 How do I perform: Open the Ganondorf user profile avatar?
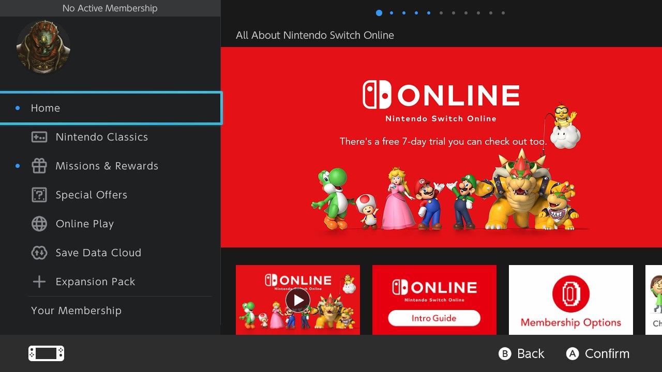(x=43, y=47)
